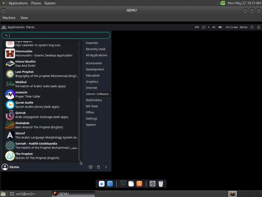Screen dimensions: 262x197
Task: Open session settings icon beside lock
Action: click(91, 167)
